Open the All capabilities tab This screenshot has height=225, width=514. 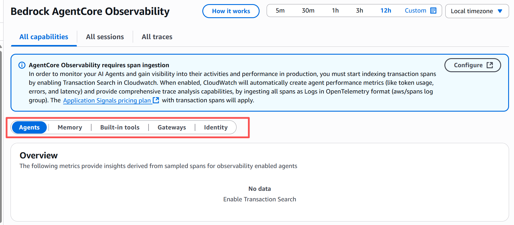(44, 37)
